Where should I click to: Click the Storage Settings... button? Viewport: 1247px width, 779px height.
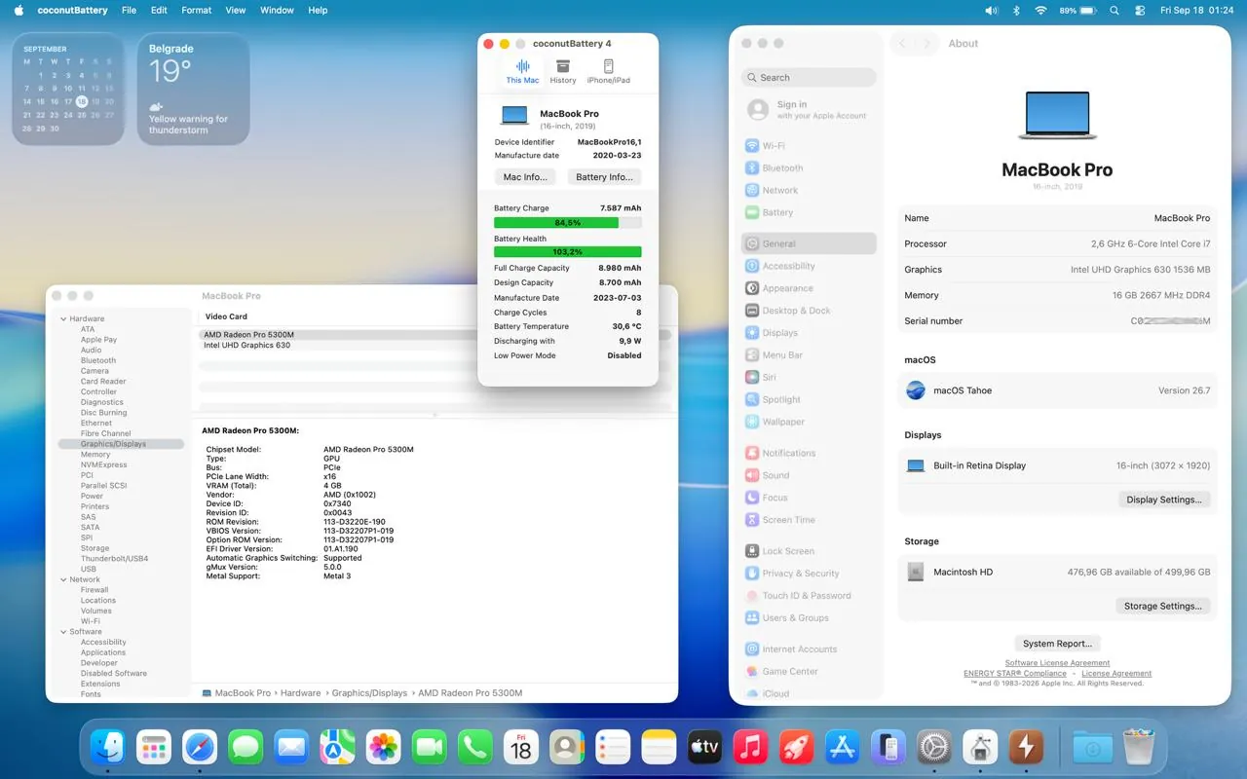click(1163, 606)
